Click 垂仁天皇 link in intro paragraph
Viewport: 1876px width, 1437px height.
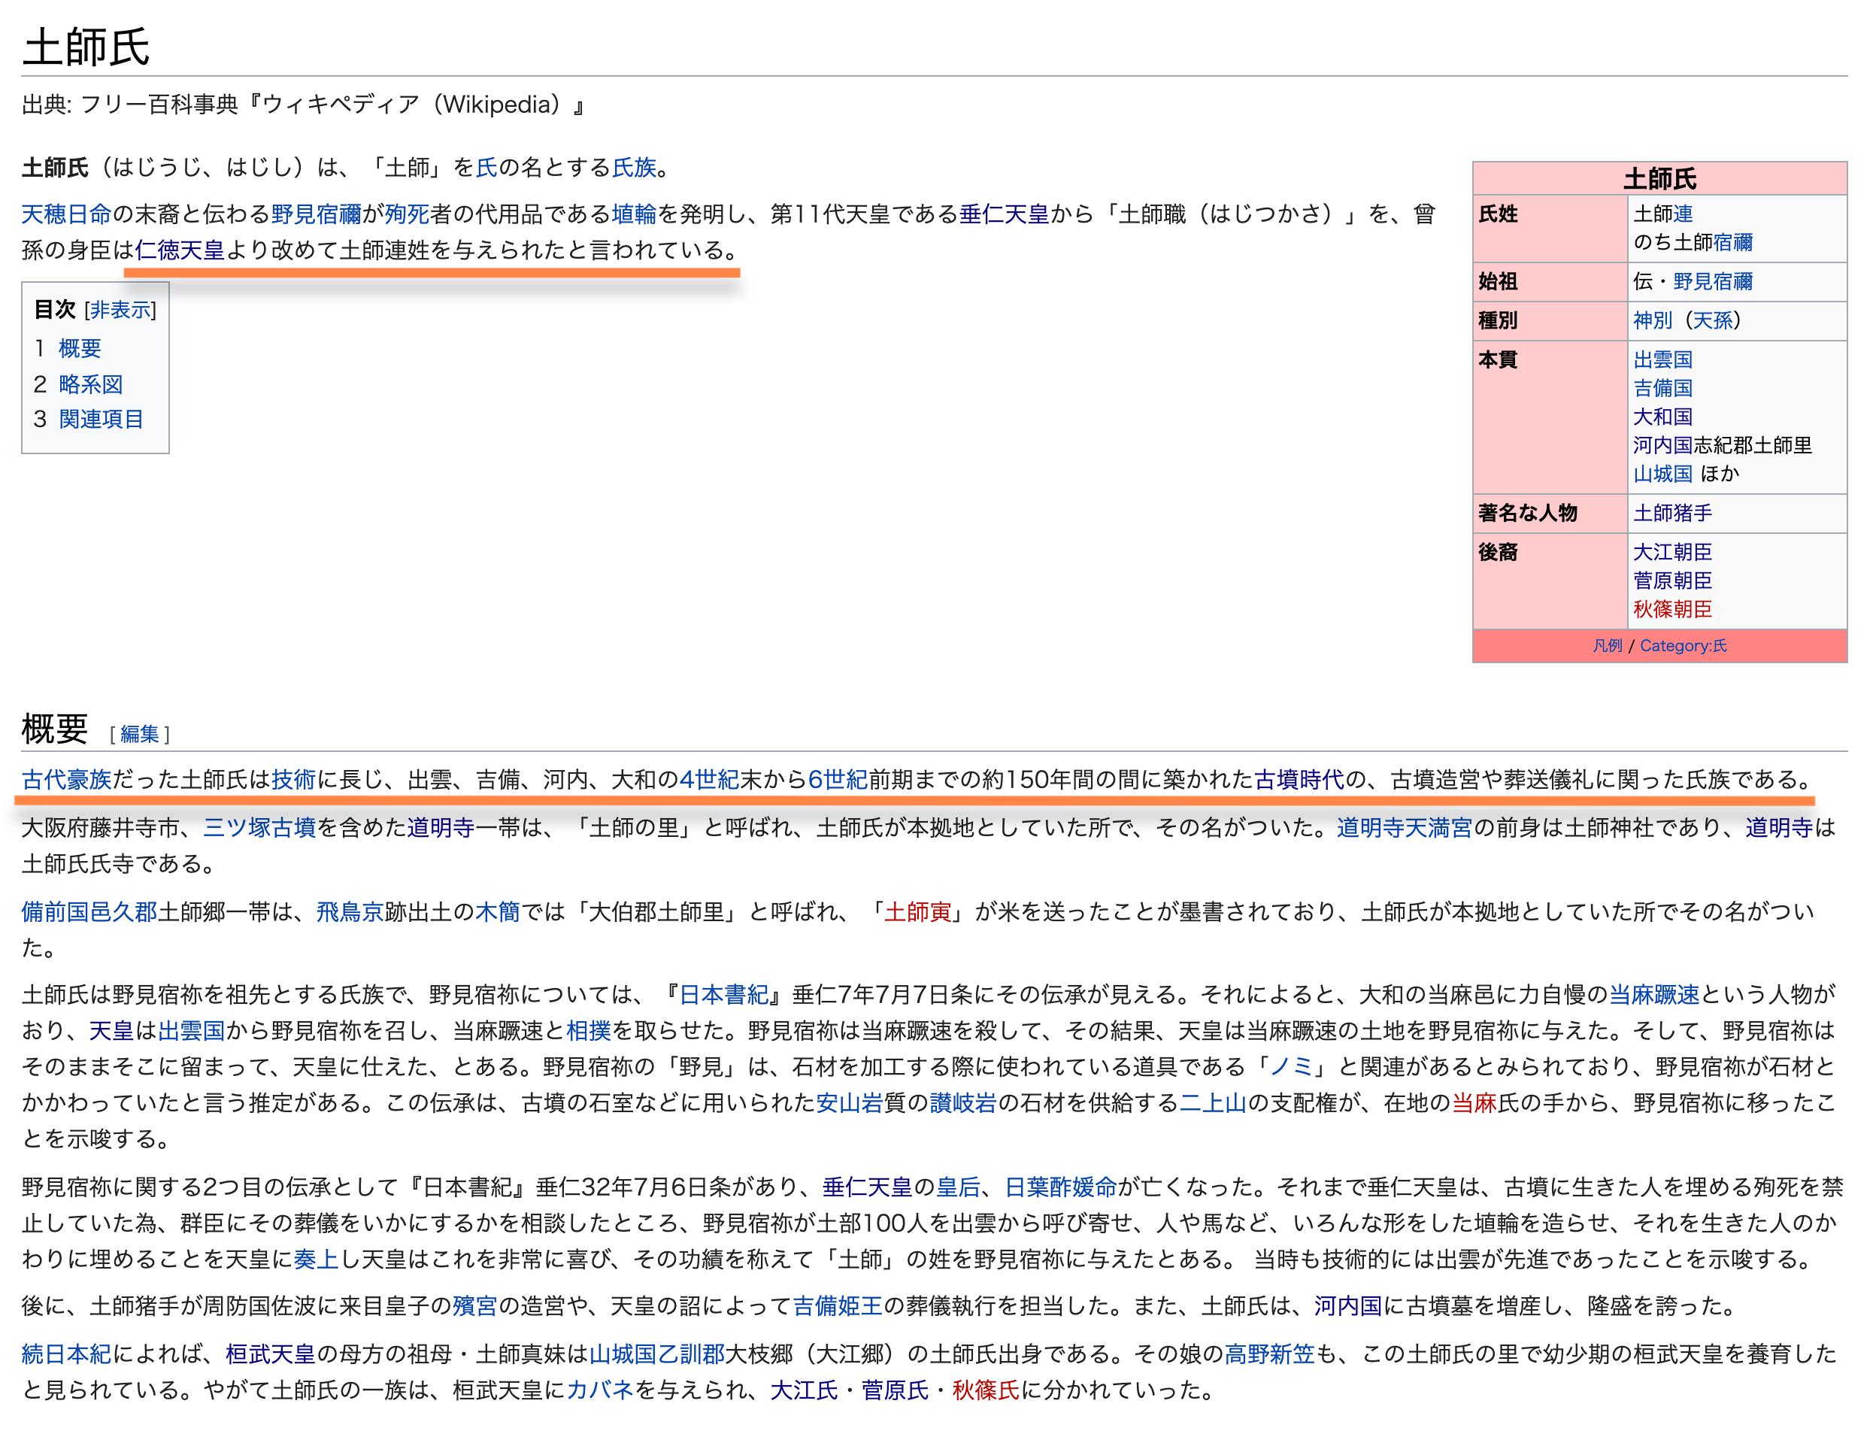[1004, 214]
